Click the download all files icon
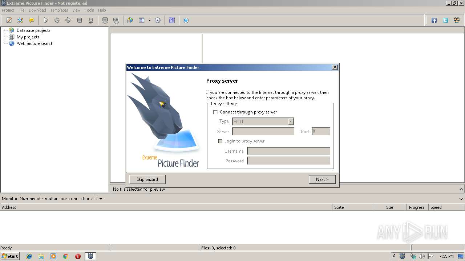The image size is (465, 261). 116,21
